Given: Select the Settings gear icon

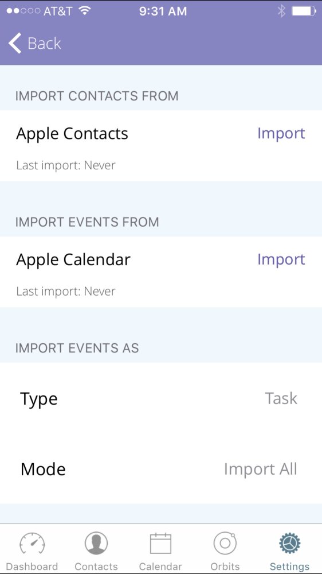Looking at the screenshot, I should pos(289,543).
